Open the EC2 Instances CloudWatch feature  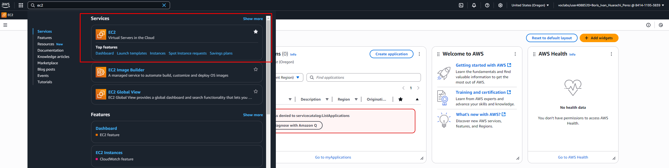pos(109,152)
